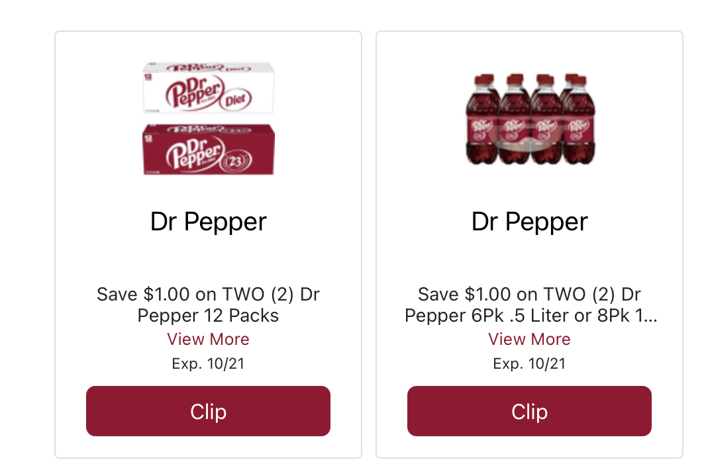The image size is (706, 470).
Task: Click Dr Pepper title on bottles card
Action: (x=529, y=222)
